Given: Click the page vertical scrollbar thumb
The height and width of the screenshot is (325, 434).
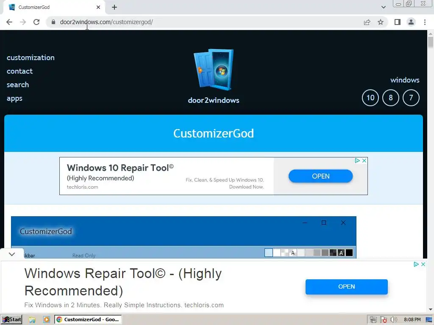Looking at the screenshot, I should pos(431,43).
